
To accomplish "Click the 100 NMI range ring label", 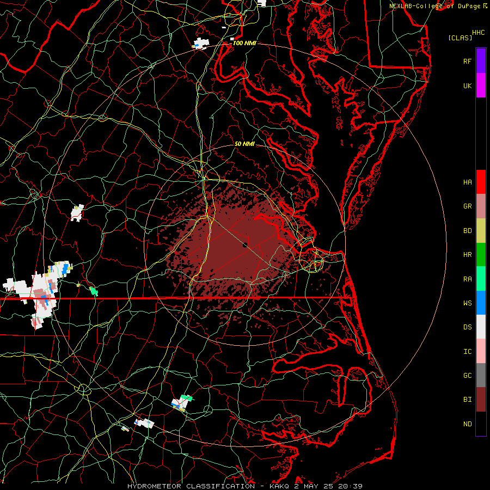I will (244, 43).
